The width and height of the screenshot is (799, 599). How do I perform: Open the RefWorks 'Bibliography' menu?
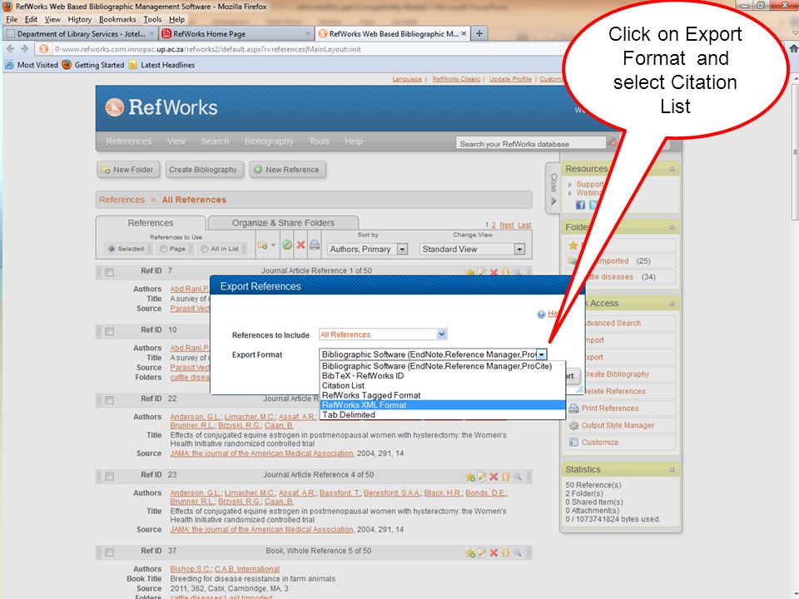click(x=269, y=141)
